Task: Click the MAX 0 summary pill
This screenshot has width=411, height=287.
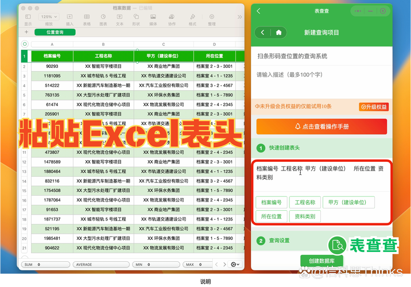Action: coord(197,265)
